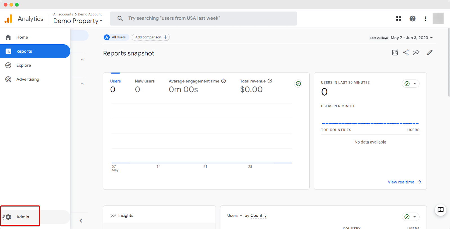Collapse the first report section chevron
Screen dimensions: 450x229
(x=82, y=60)
